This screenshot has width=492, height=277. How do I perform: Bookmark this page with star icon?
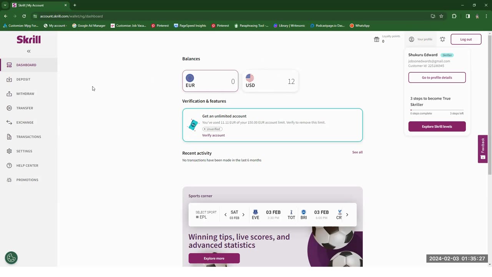click(441, 16)
